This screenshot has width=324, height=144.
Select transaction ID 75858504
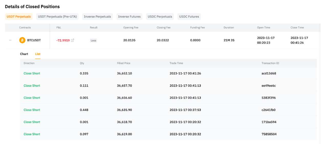pos(269,134)
